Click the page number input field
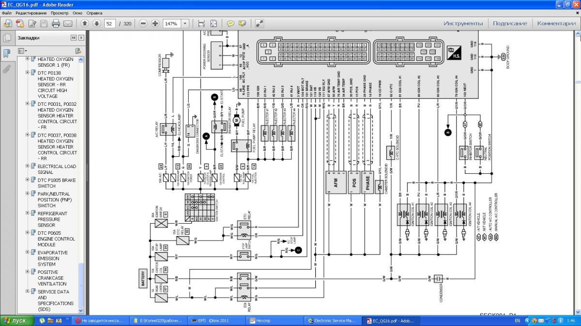The image size is (581, 326). (x=110, y=23)
